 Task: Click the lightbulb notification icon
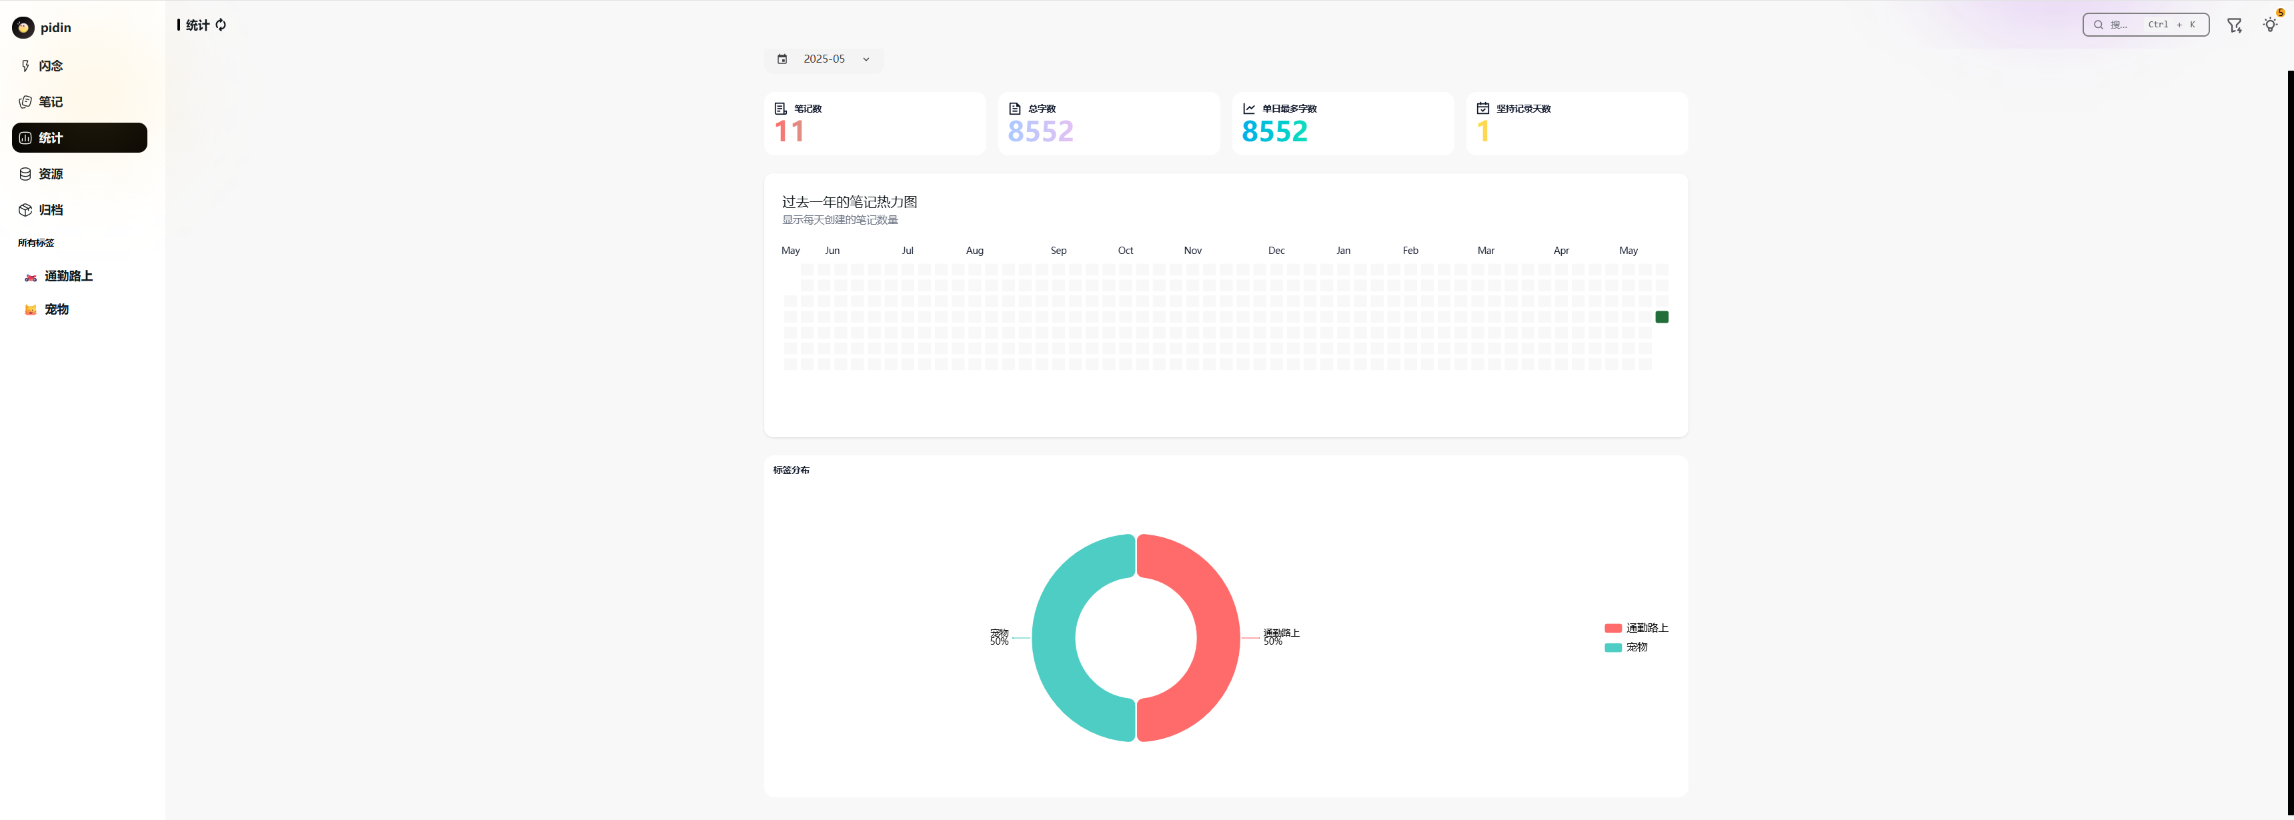2269,25
